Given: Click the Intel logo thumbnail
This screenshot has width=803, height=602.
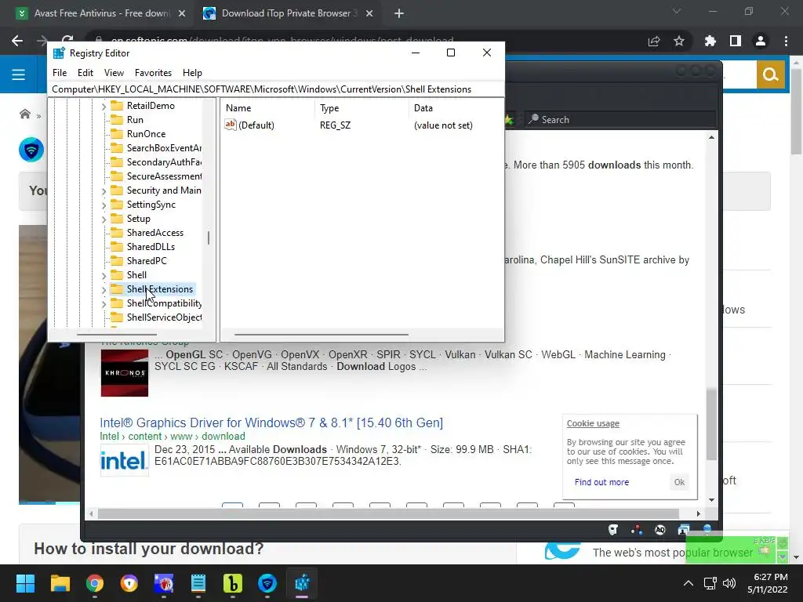Looking at the screenshot, I should [124, 460].
